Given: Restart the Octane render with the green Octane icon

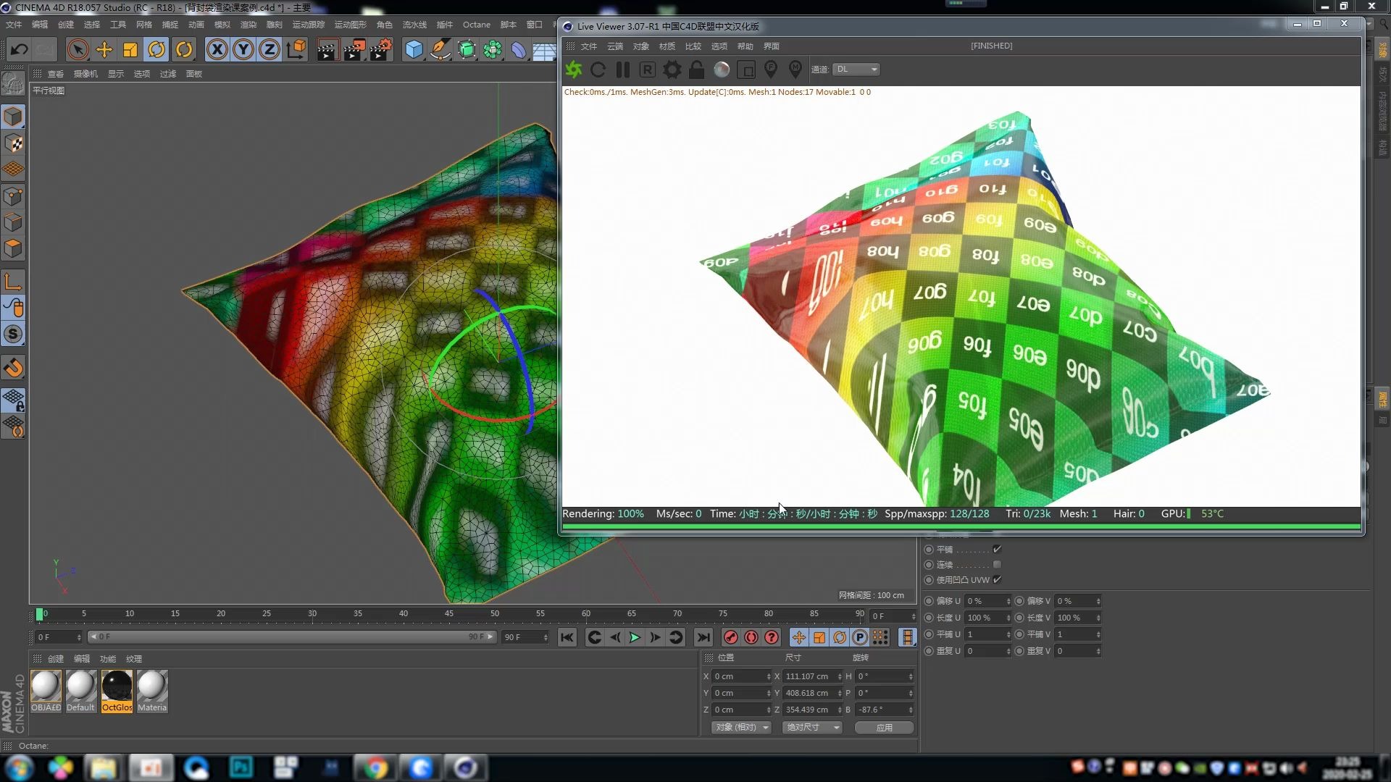Looking at the screenshot, I should point(574,69).
